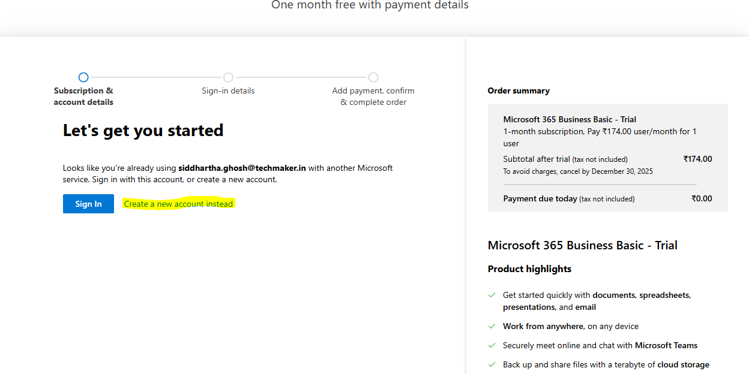Click checkmark icon beside 'Get started quickly'
Viewport: 749px width, 374px height.
point(492,295)
